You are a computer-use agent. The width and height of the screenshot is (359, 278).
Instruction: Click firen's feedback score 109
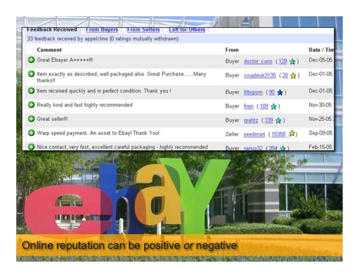point(264,106)
